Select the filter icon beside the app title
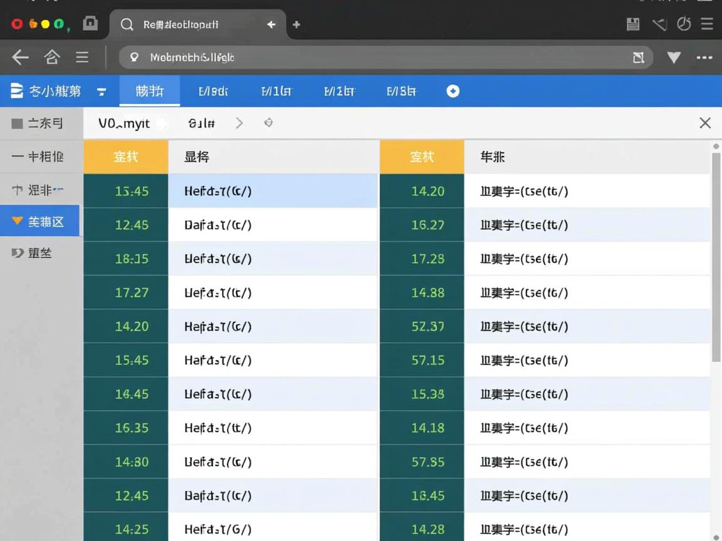The height and width of the screenshot is (541, 722). pos(102,91)
